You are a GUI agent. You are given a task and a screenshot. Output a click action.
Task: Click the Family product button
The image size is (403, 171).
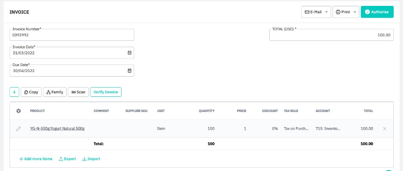pos(55,92)
